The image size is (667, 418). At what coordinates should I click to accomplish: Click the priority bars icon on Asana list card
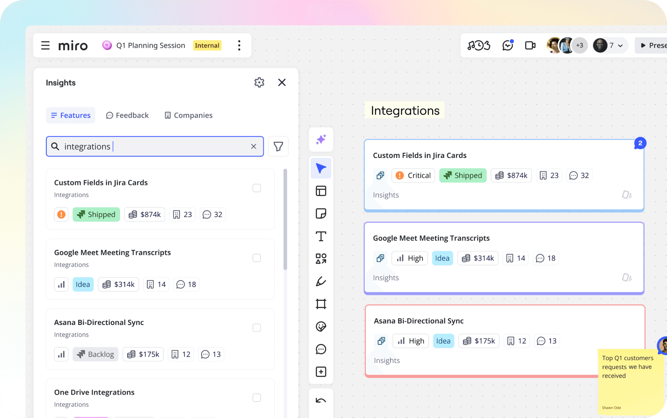(x=61, y=354)
